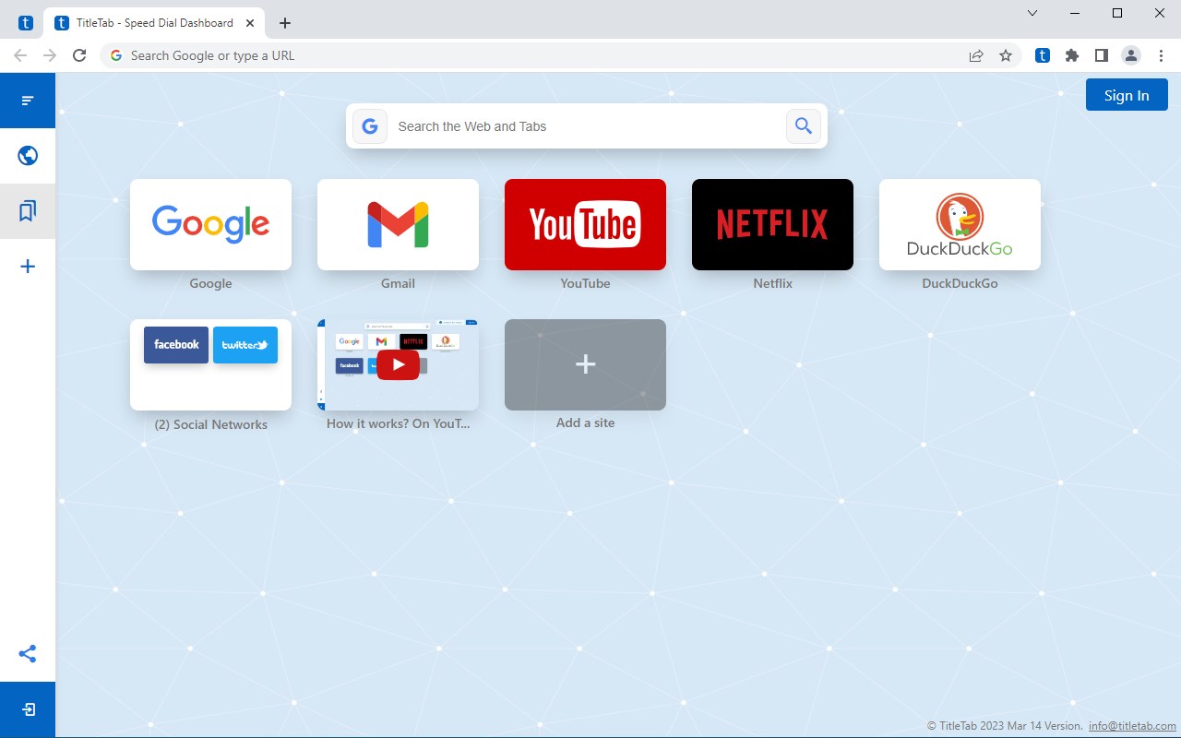
Task: Click the info@titletab.com email link
Action: pos(1132,726)
